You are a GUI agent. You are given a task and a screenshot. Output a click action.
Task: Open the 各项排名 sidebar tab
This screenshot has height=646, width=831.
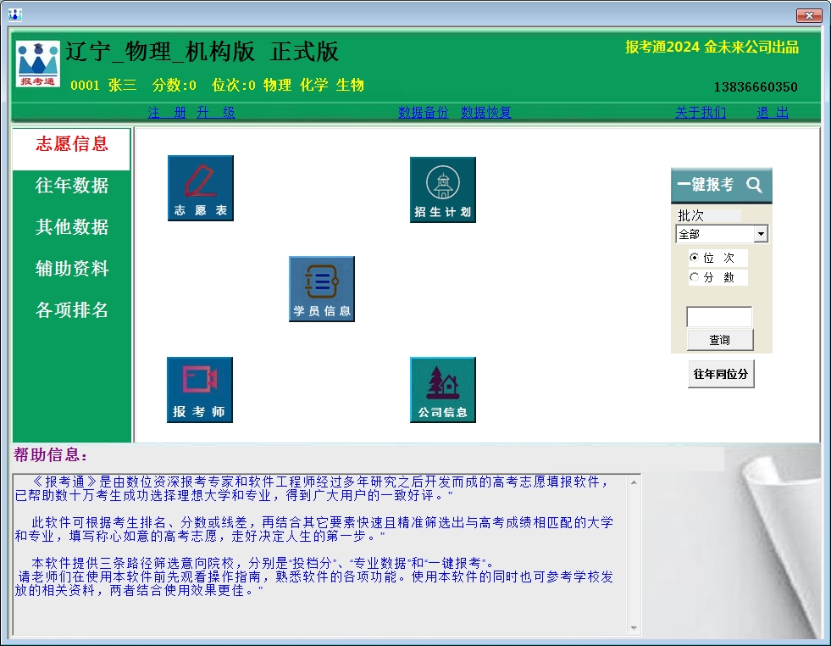coord(72,310)
